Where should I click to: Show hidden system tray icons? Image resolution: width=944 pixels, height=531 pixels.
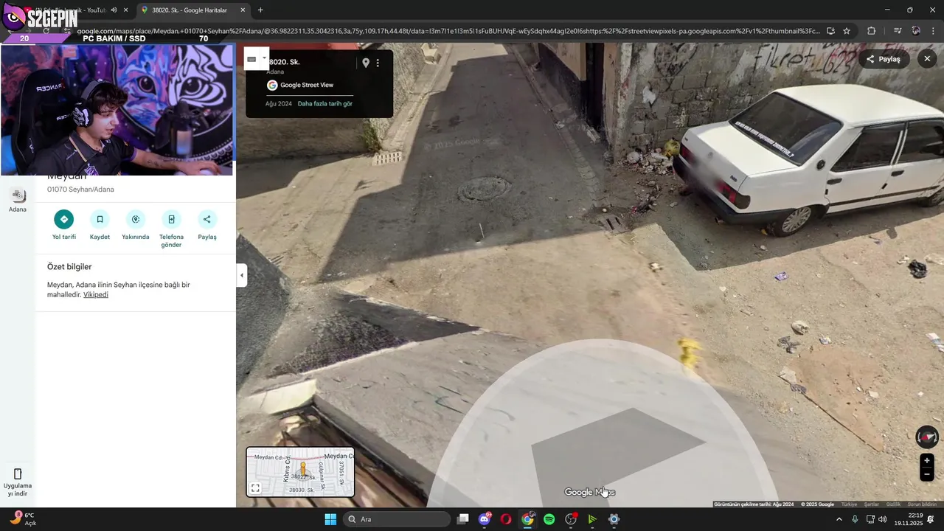click(839, 519)
